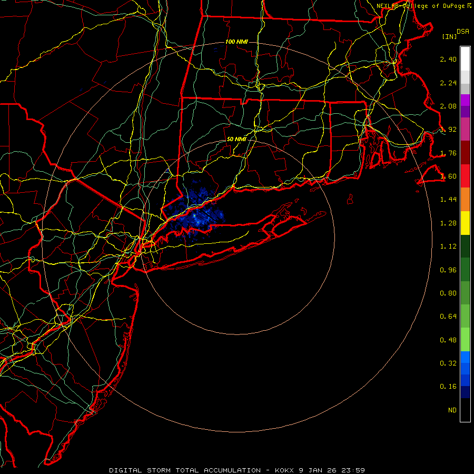The width and height of the screenshot is (474, 474).
Task: Click the dark purple legend block
Action: (x=465, y=112)
